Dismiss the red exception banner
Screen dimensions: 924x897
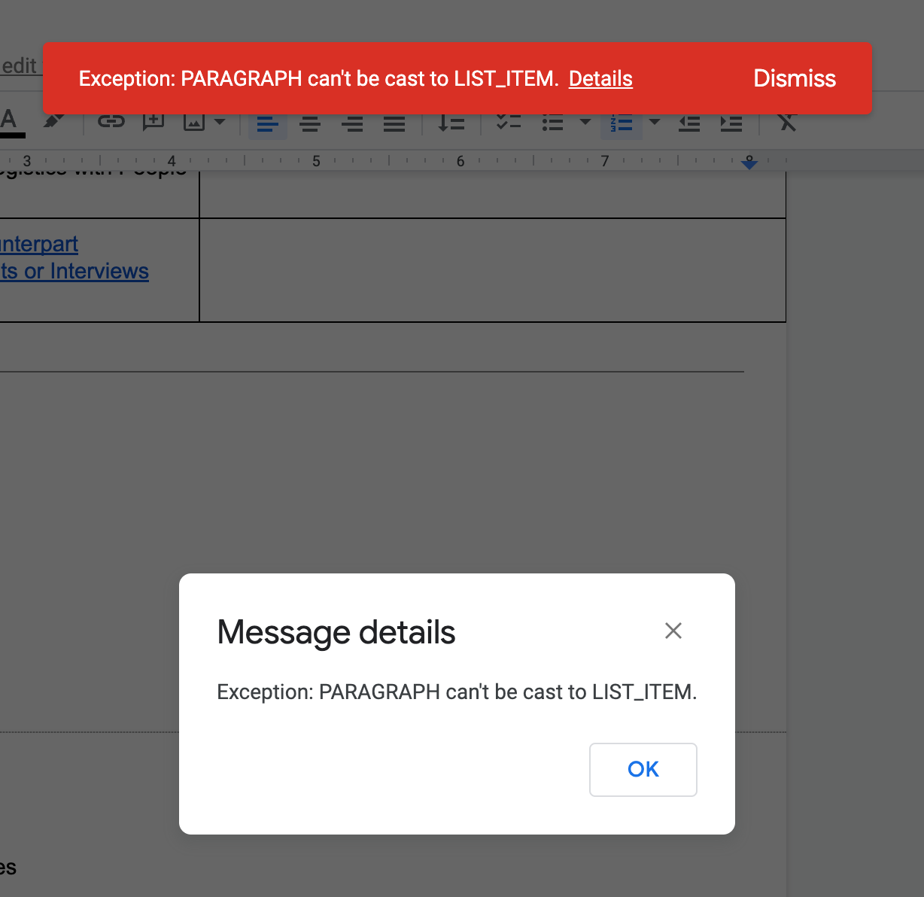(795, 78)
